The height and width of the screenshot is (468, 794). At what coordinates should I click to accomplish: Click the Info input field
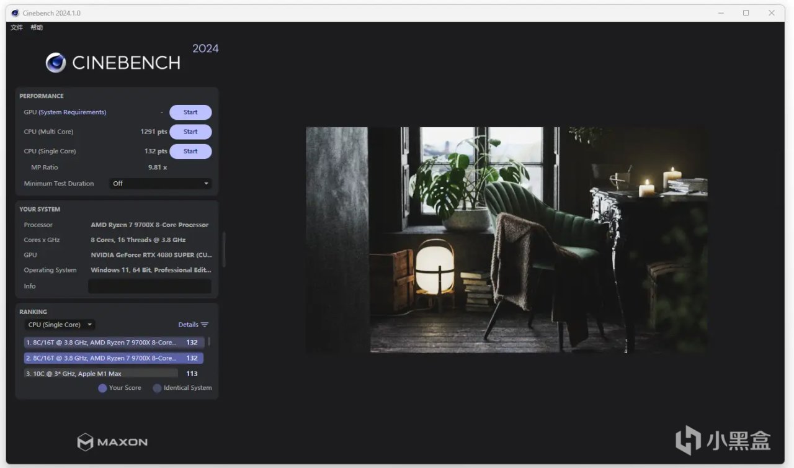click(149, 286)
